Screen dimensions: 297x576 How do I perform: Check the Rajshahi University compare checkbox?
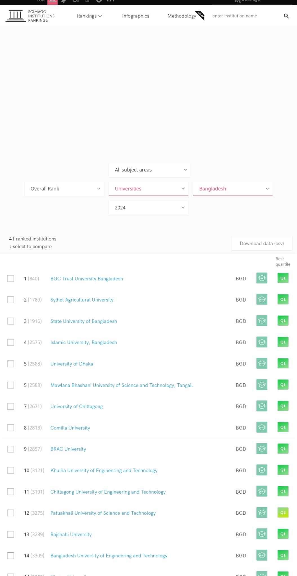coord(11,534)
